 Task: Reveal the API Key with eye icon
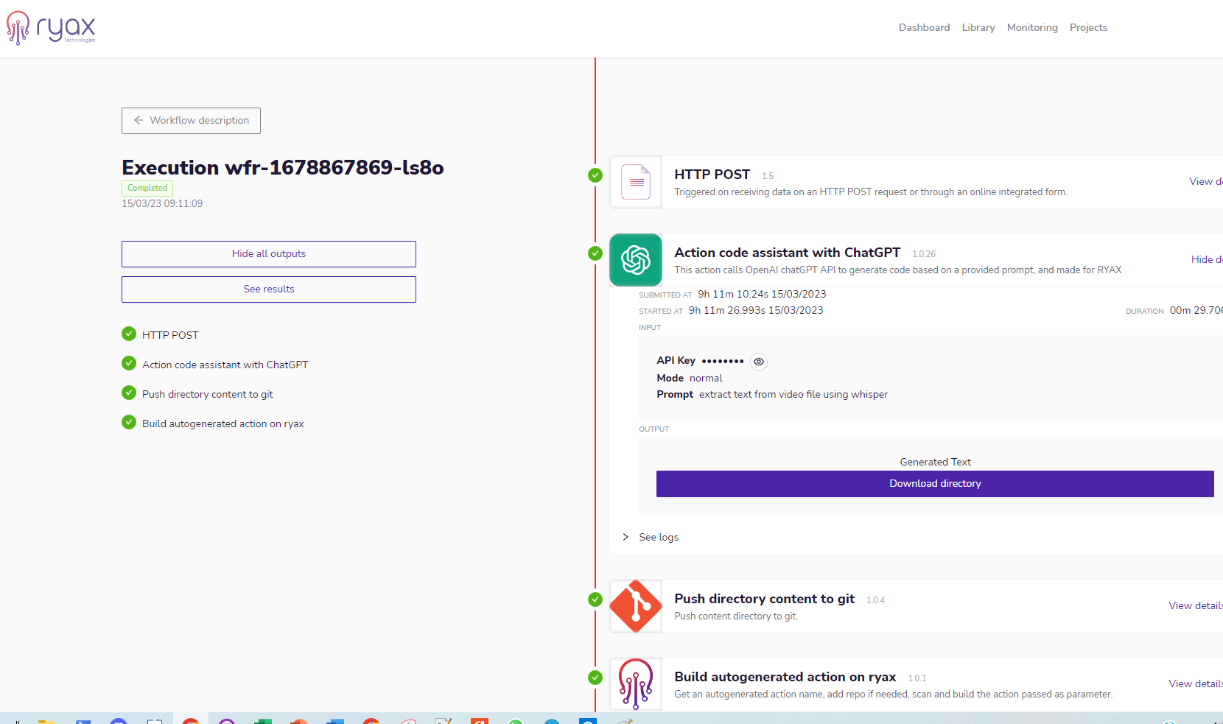point(759,362)
